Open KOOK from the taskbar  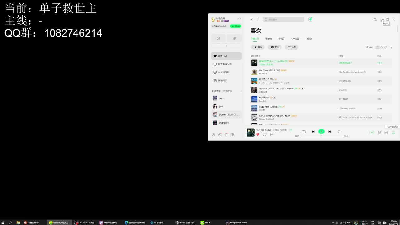point(206,222)
